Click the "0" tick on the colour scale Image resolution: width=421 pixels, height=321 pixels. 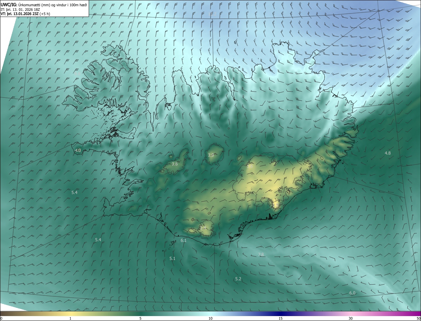(x=1, y=319)
